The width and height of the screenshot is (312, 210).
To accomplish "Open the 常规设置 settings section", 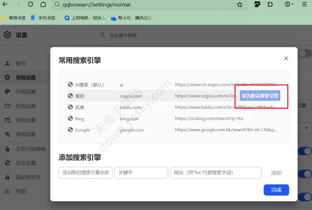I will click(x=25, y=77).
